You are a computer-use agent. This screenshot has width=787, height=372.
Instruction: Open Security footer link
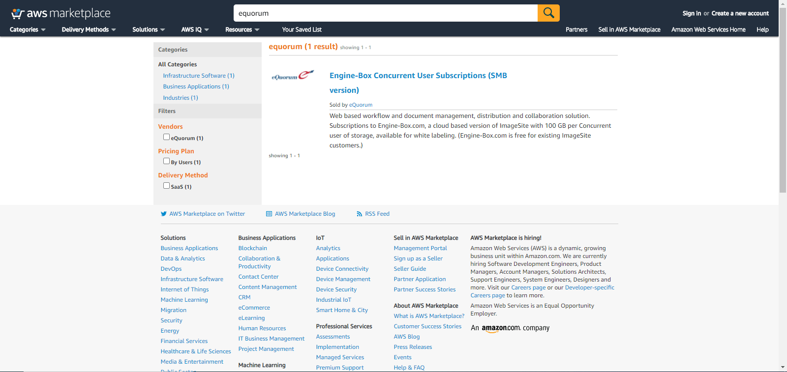(x=172, y=320)
